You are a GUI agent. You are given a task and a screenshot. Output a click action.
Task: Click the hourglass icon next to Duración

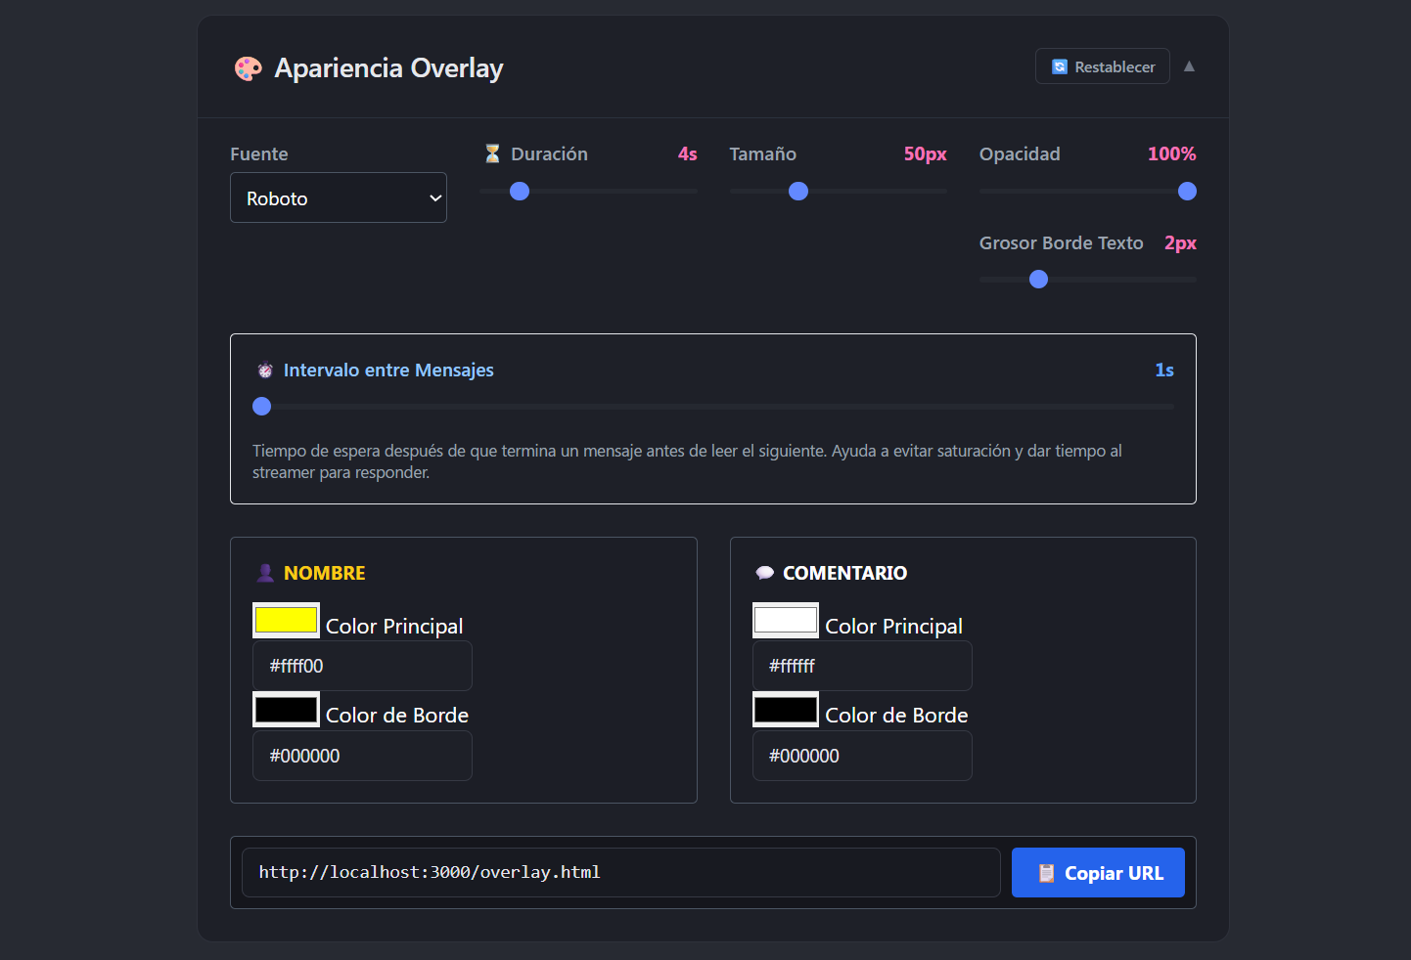491,153
